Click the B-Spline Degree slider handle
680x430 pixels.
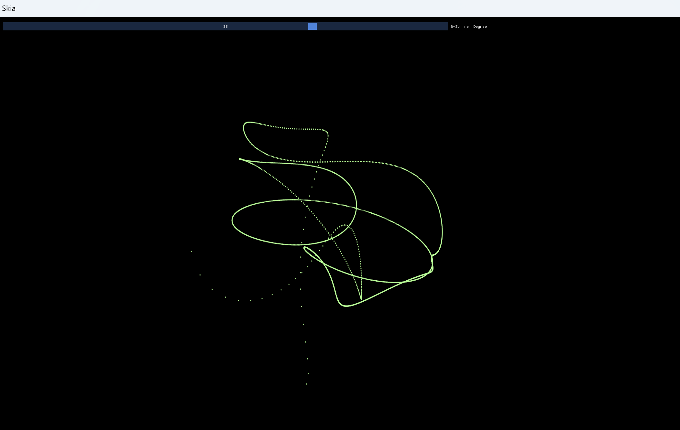pos(313,27)
